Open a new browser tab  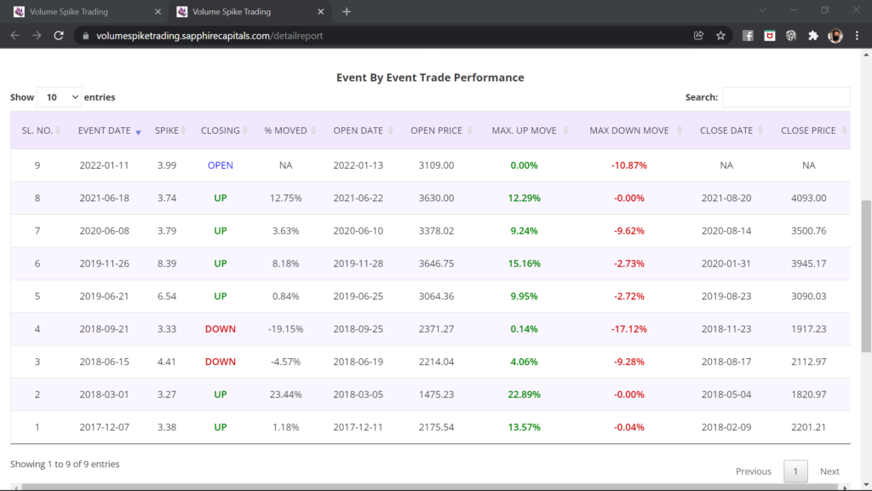(x=347, y=12)
